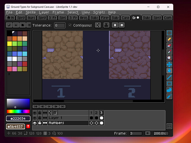Select the Contour blob tool
The height and width of the screenshot is (143, 191).
[x=169, y=90]
